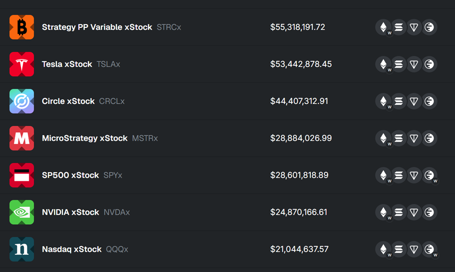Open the MicroStrategy red M logo

tap(22, 138)
